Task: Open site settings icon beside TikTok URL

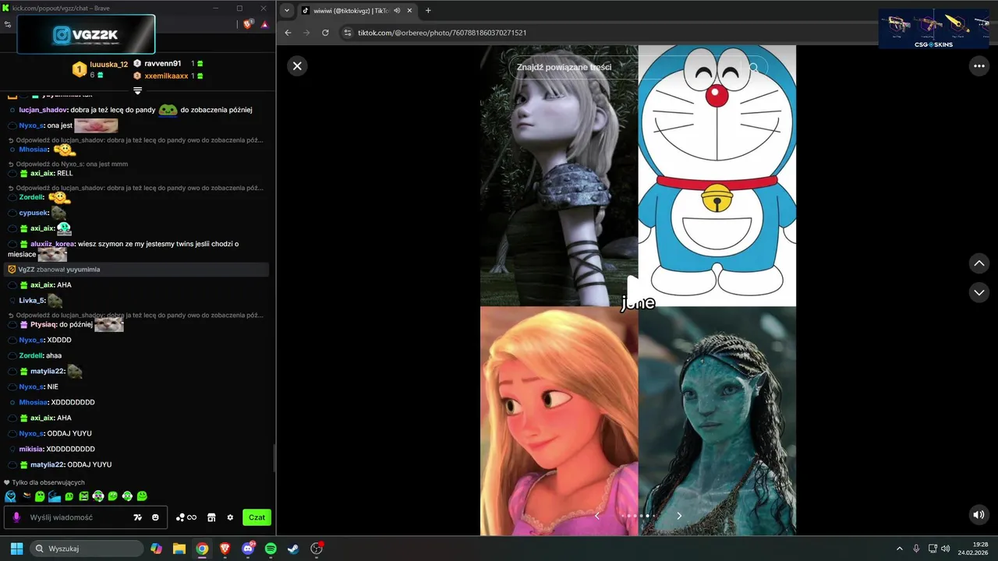Action: (348, 33)
